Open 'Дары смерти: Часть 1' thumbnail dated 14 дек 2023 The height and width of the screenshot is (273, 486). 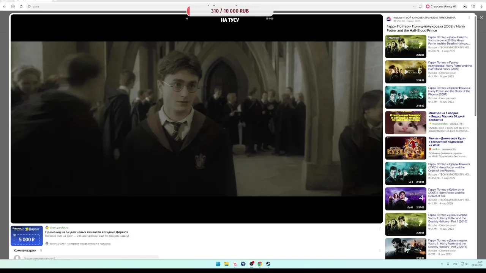point(406,224)
